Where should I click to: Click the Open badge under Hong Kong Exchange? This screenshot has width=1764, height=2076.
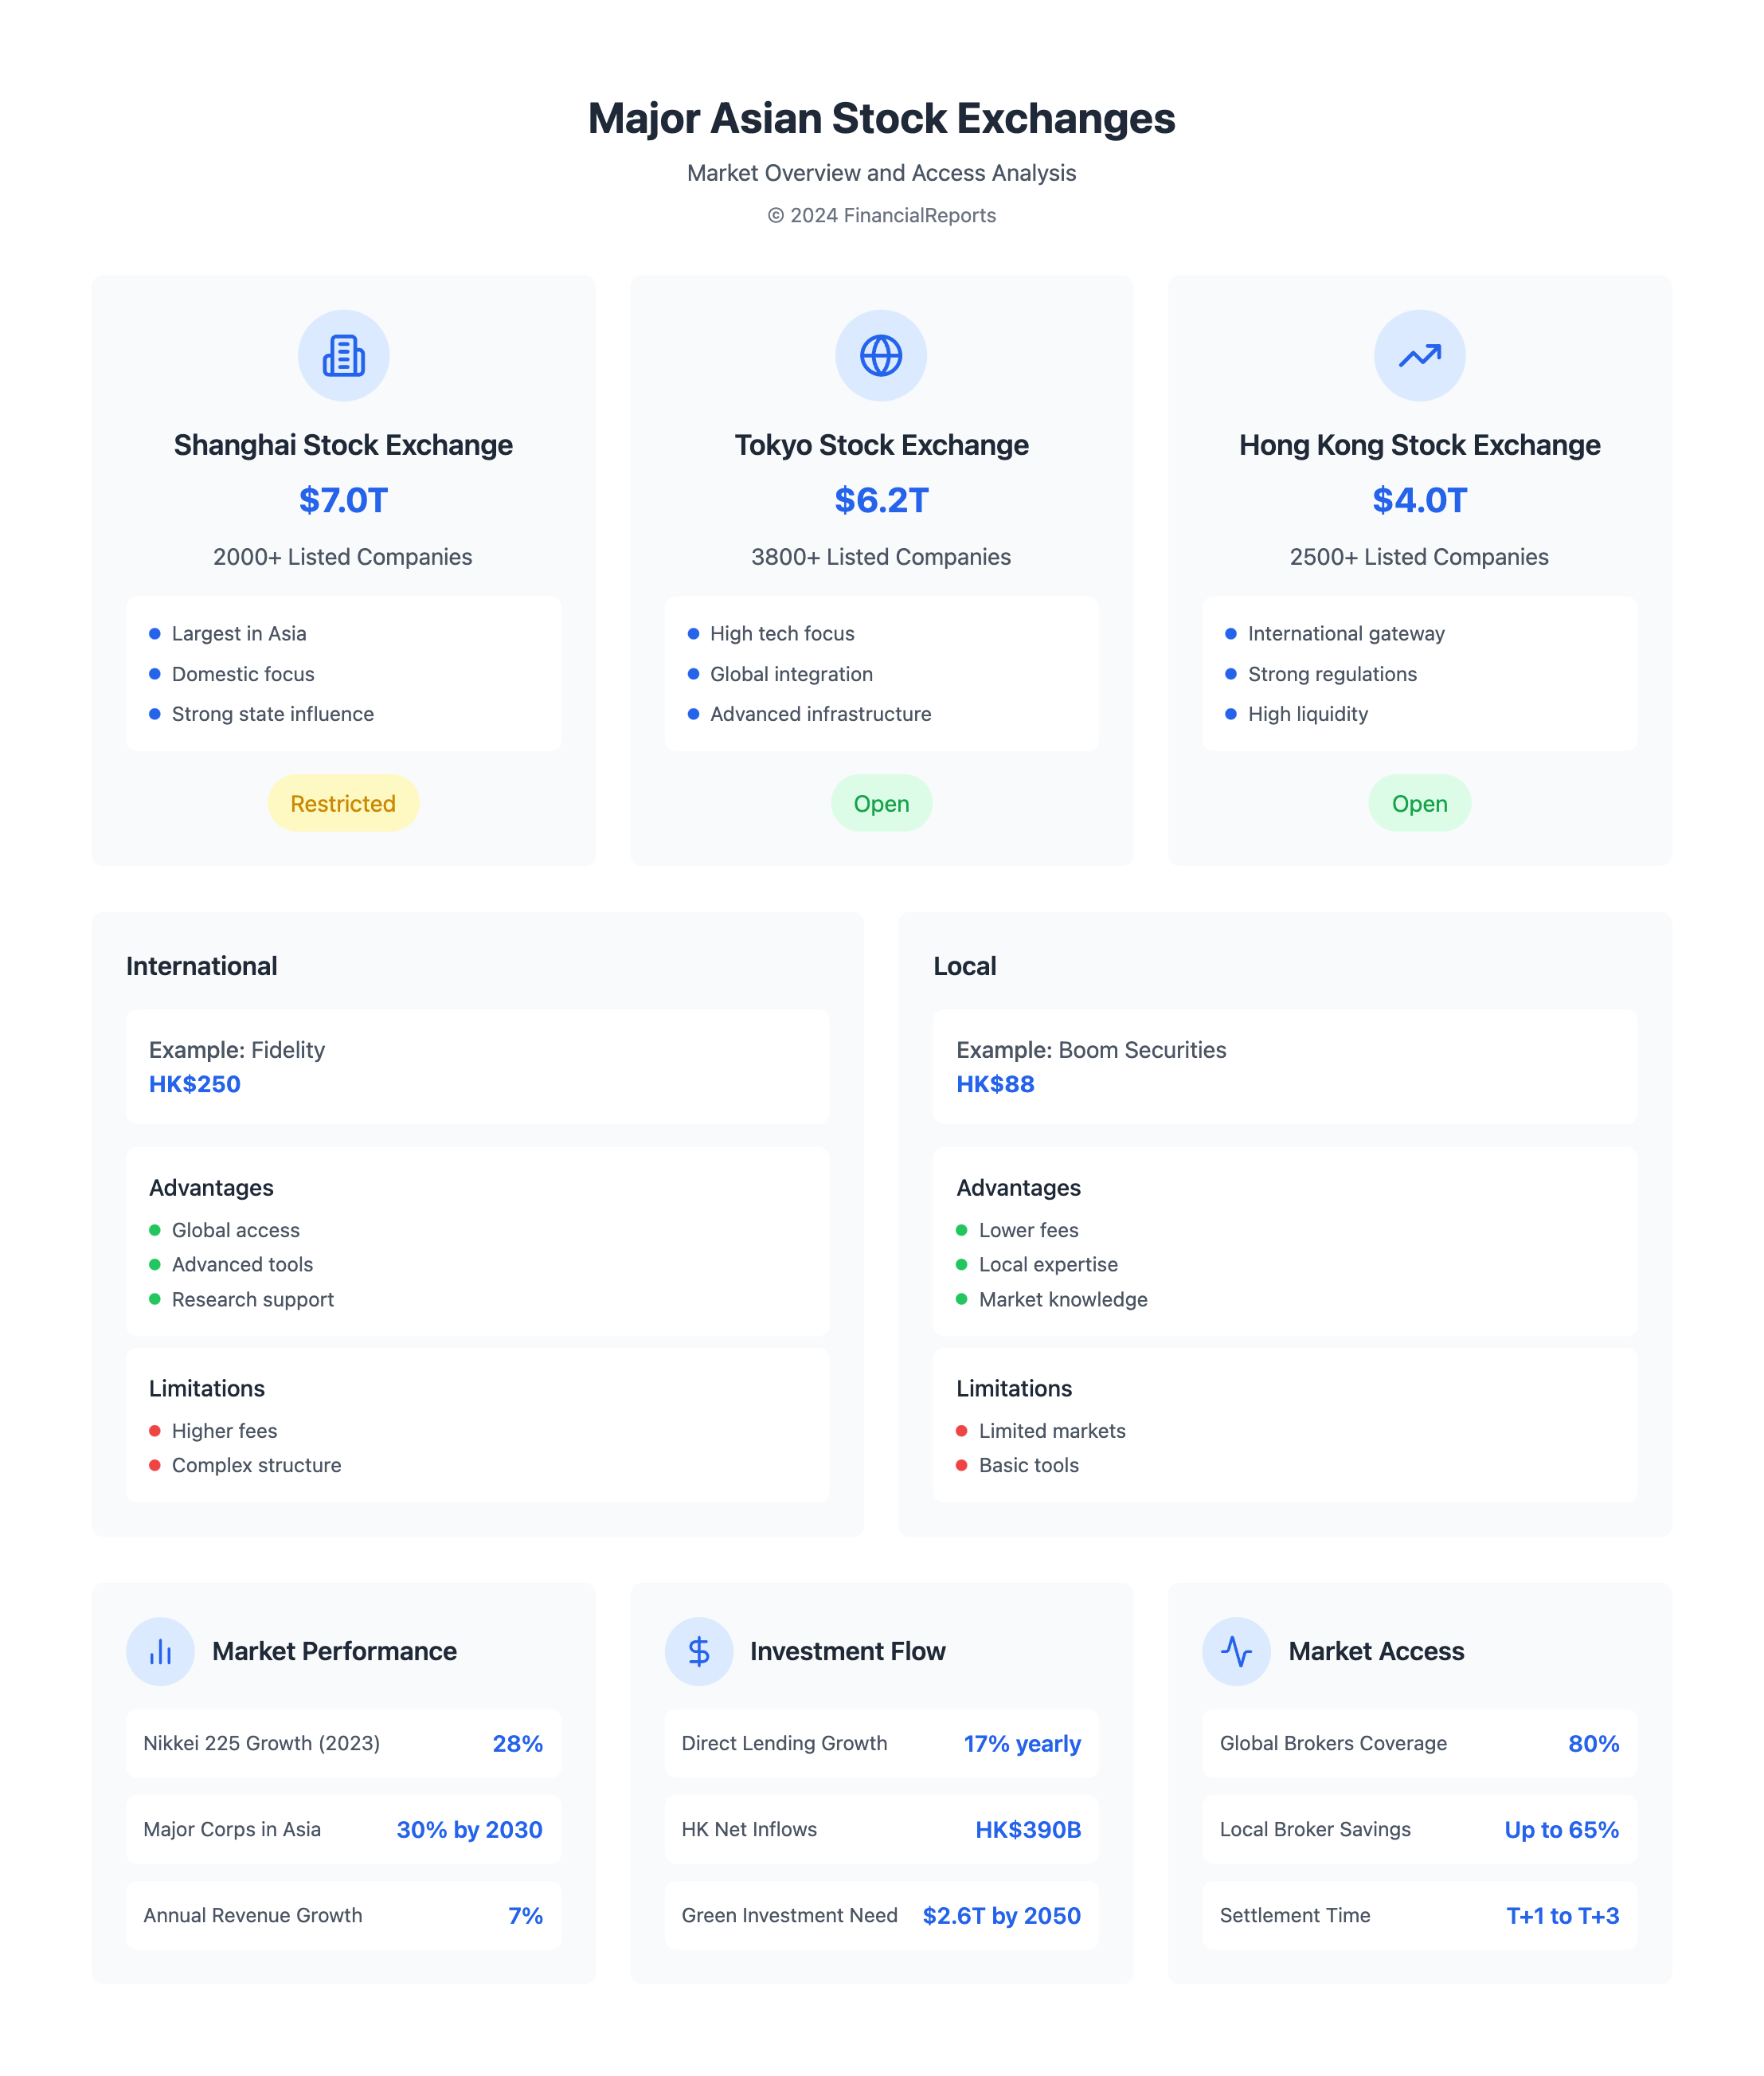(x=1419, y=803)
